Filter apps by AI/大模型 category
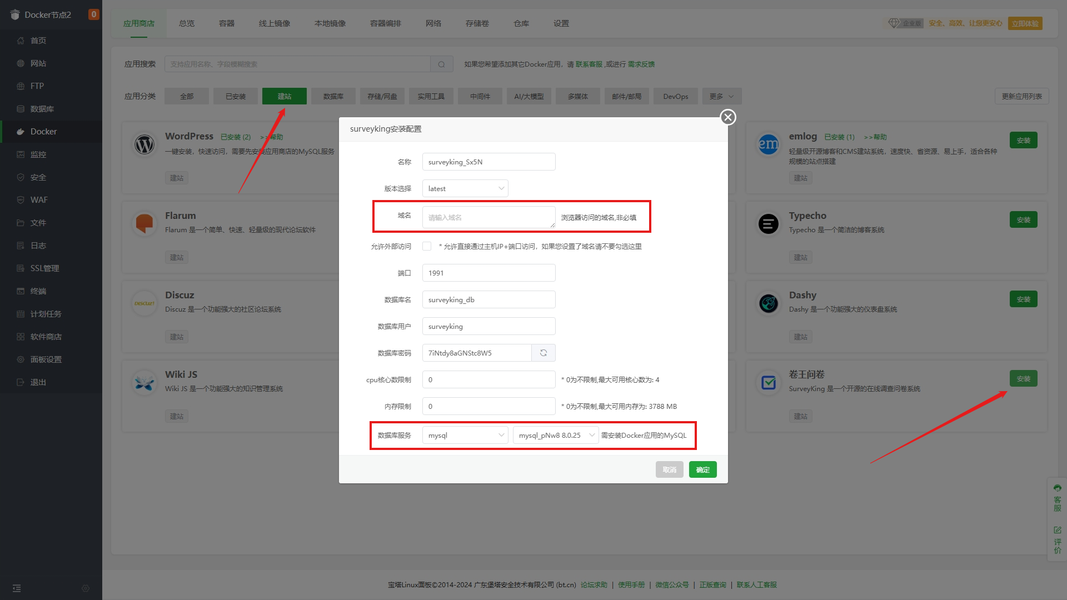 click(529, 96)
